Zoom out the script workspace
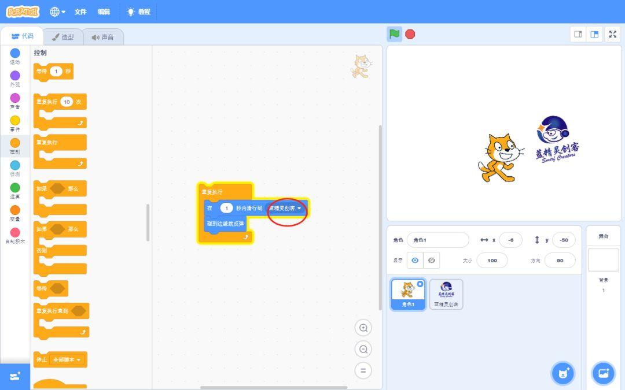 click(x=363, y=350)
